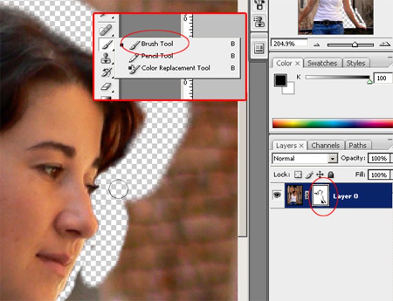Toggle Layer 0 visibility eye
This screenshot has width=393, height=301.
tap(277, 195)
